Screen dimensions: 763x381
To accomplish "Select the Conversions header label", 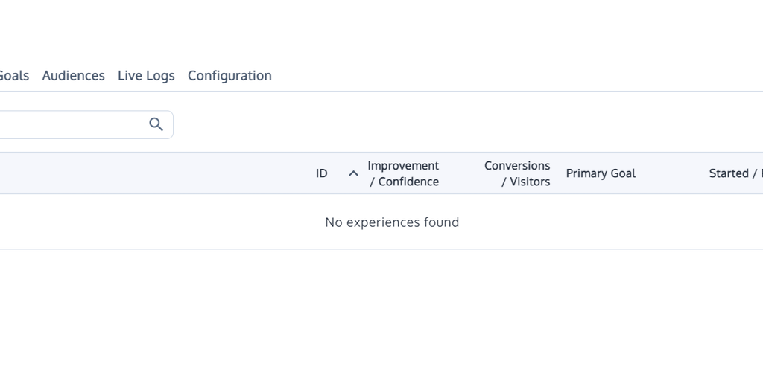I will click(x=517, y=166).
